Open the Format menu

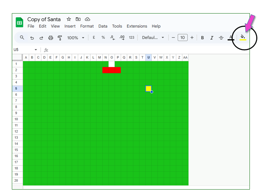pos(87,26)
